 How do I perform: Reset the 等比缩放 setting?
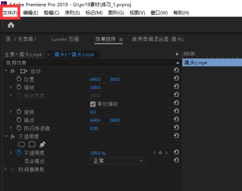click(x=176, y=103)
